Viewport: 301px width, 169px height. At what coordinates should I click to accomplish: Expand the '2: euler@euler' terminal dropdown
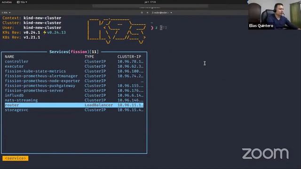coord(162,13)
